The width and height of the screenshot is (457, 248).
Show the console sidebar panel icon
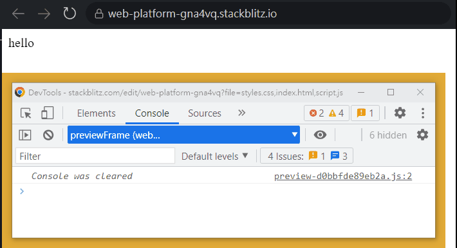click(25, 135)
